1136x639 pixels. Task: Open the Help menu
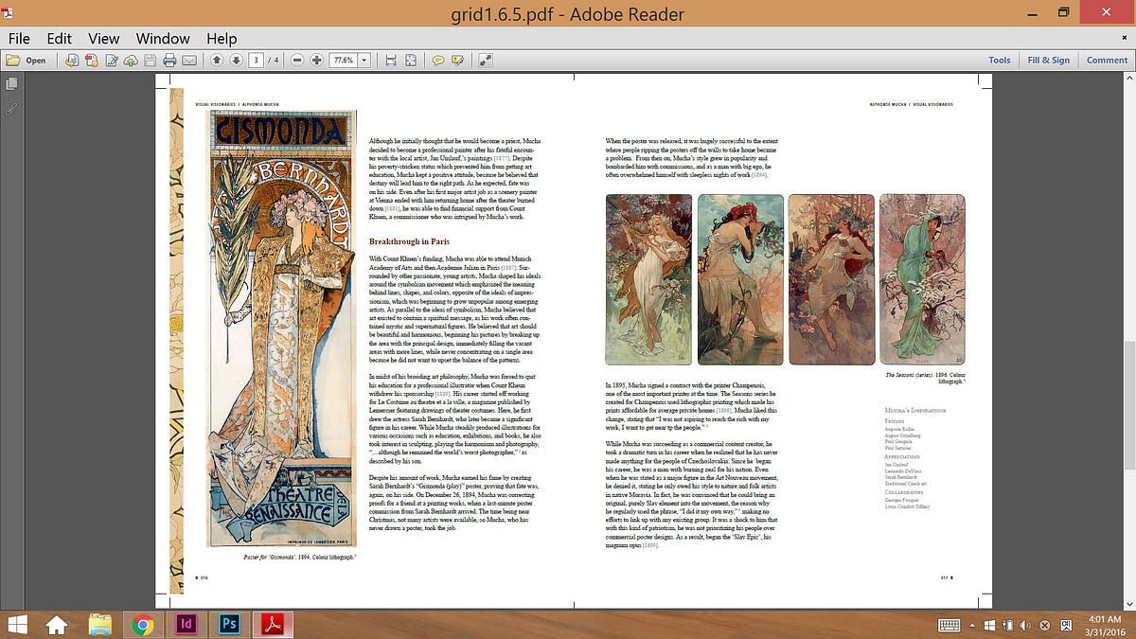(x=222, y=39)
